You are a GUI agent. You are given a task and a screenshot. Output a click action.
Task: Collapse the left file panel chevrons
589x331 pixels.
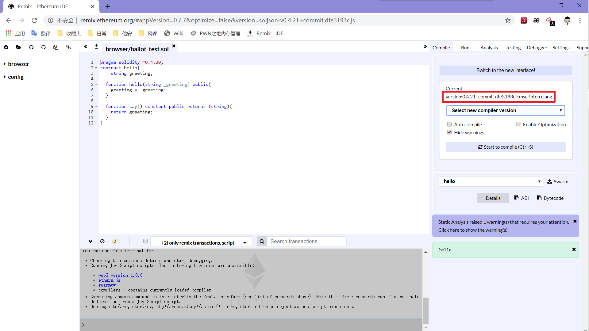pyautogui.click(x=86, y=47)
